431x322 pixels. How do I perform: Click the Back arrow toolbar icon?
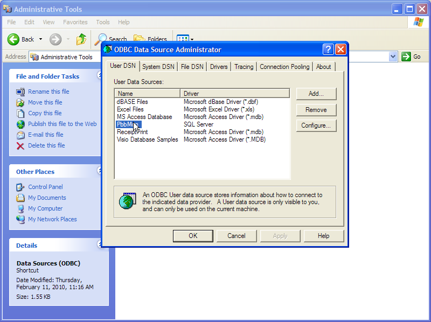(x=13, y=39)
